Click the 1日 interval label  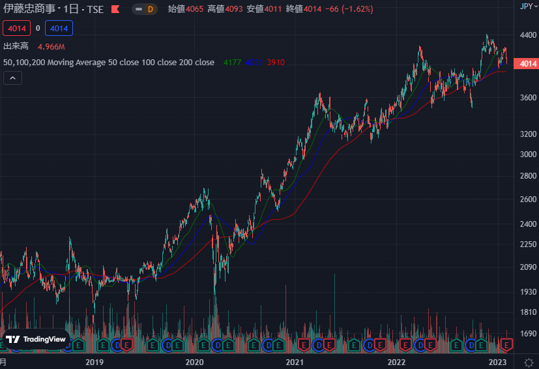[71, 9]
